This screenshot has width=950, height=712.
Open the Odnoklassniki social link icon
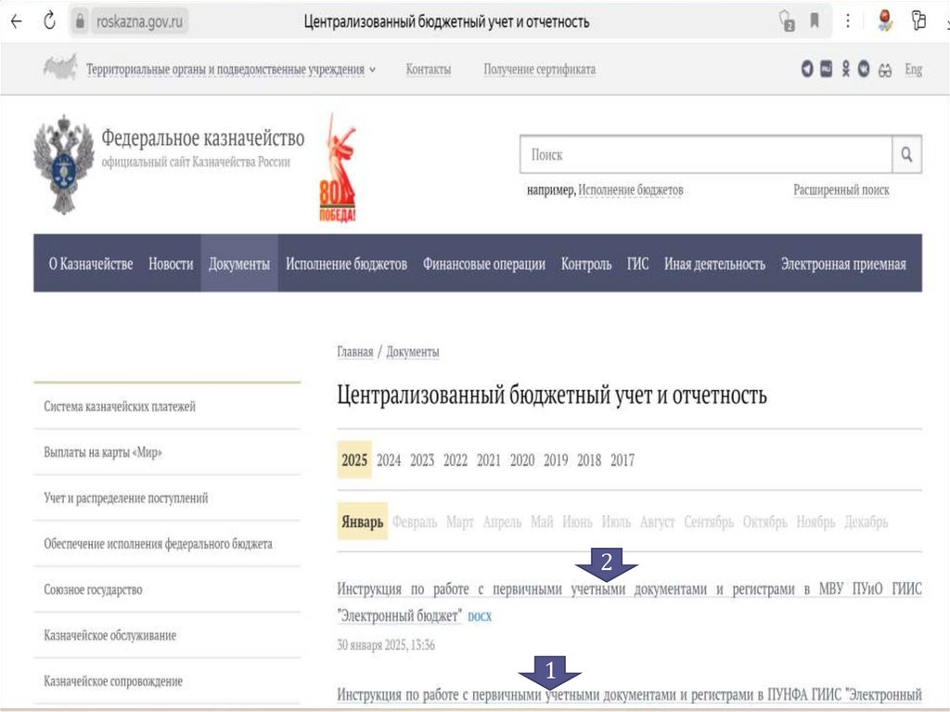coord(846,69)
